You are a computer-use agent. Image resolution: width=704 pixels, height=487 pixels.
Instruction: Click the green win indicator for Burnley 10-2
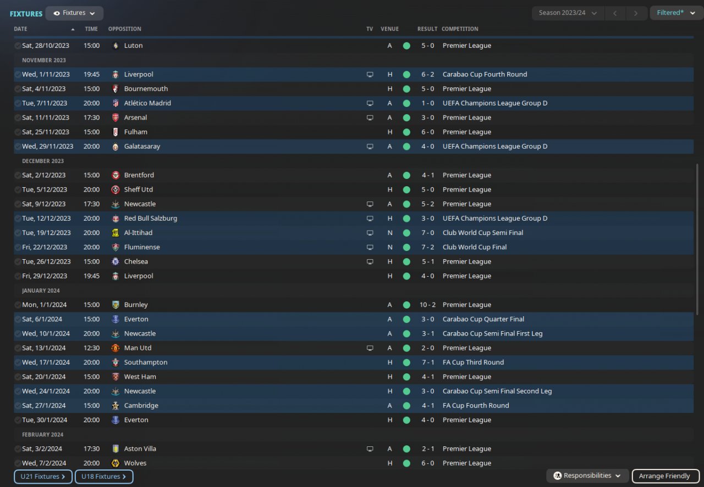point(406,305)
